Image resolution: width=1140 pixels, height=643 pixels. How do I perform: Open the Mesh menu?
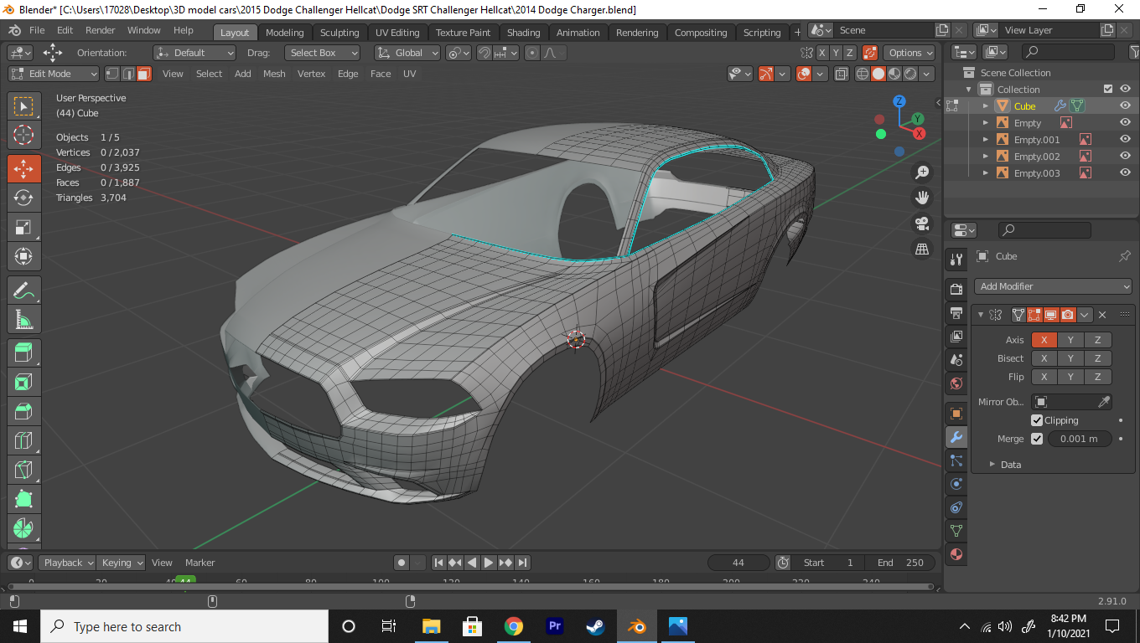pos(274,74)
